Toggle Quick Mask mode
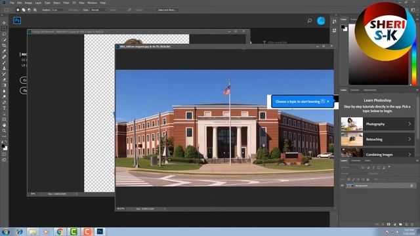The height and width of the screenshot is (236, 420). pyautogui.click(x=4, y=155)
